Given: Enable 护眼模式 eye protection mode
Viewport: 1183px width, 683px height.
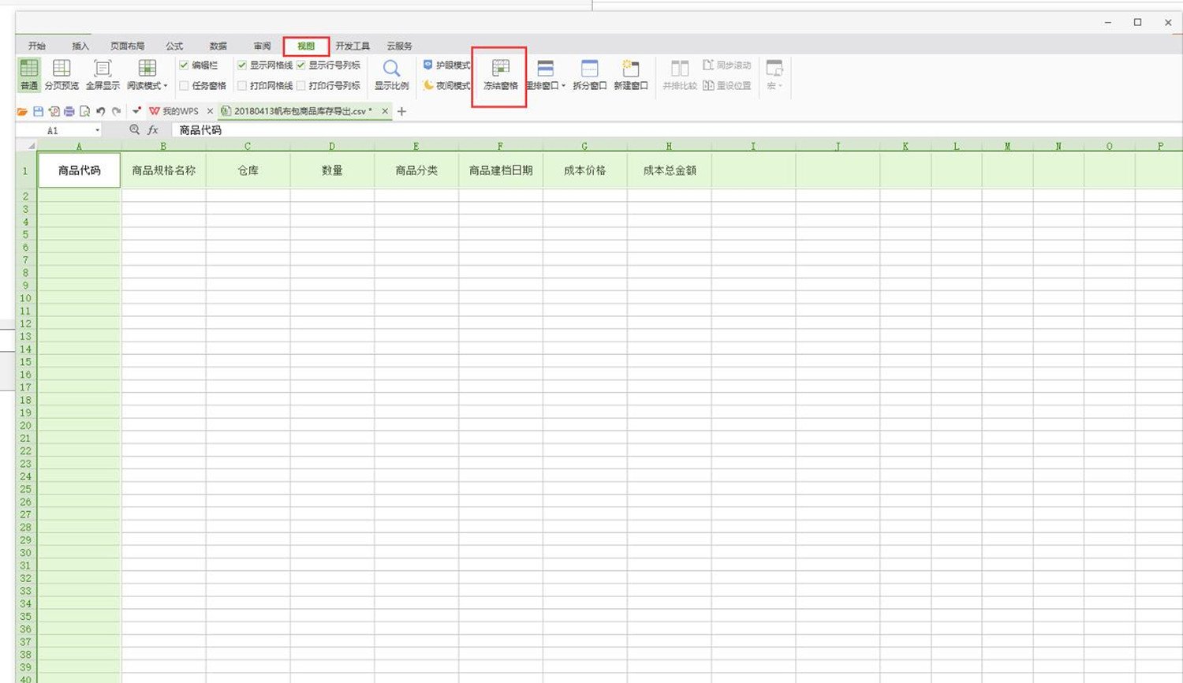Looking at the screenshot, I should (x=447, y=65).
